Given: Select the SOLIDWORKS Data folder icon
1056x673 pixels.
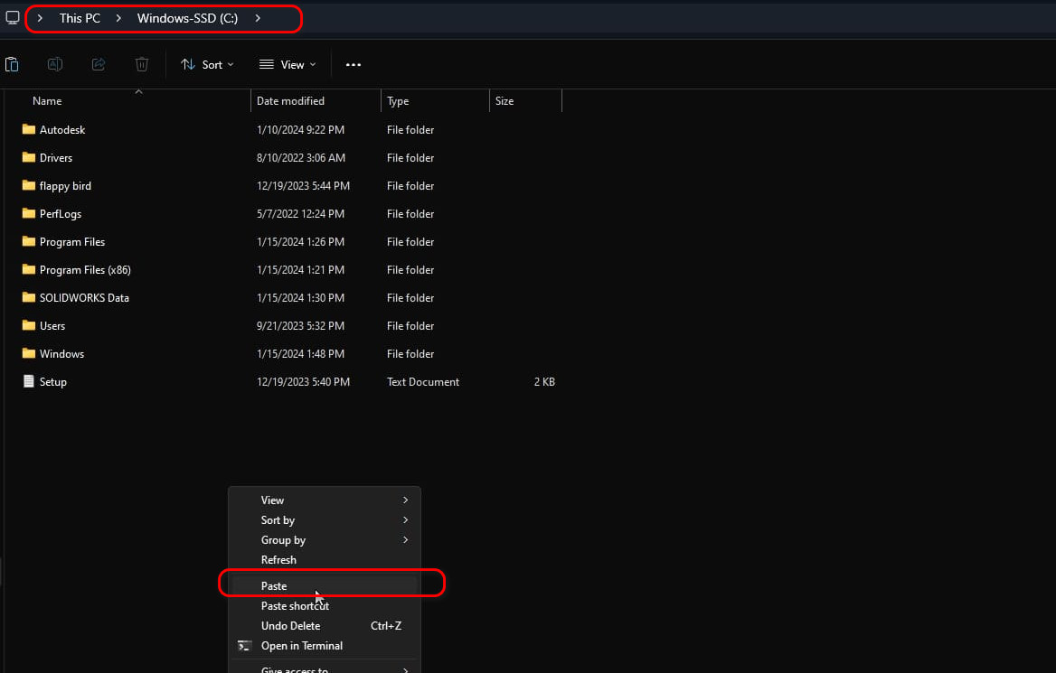Looking at the screenshot, I should 28,297.
